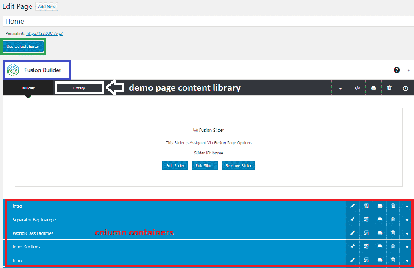Edit the Separator Big Triangle container
The height and width of the screenshot is (268, 414).
(x=353, y=219)
